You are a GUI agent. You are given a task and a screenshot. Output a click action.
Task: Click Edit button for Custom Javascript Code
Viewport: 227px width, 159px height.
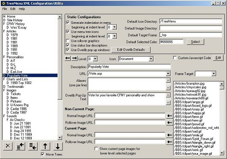(218, 58)
